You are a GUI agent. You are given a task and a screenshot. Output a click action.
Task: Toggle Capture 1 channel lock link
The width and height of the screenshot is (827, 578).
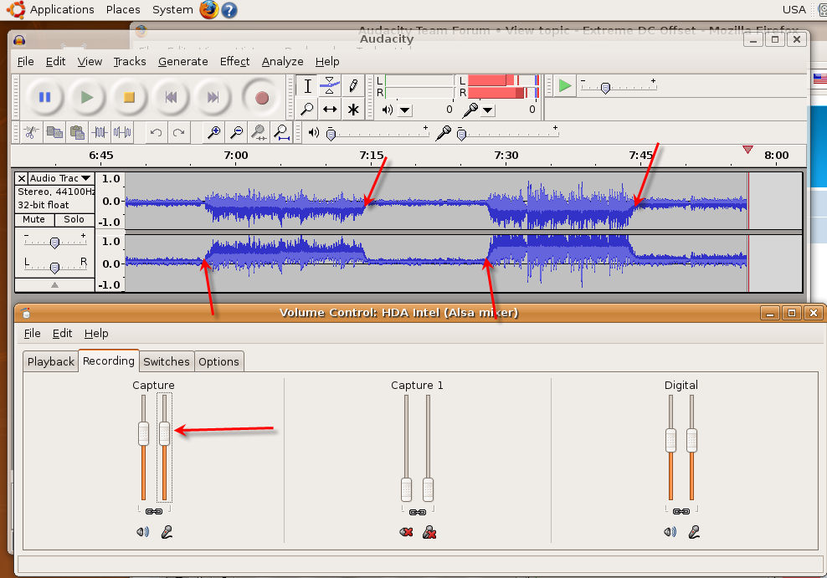point(417,512)
